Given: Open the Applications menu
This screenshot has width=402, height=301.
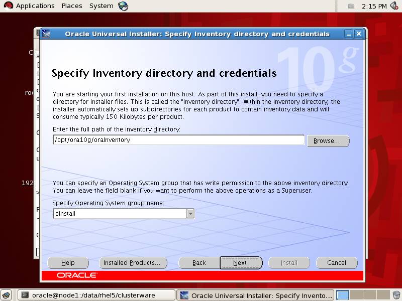Looking at the screenshot, I should 35,6.
